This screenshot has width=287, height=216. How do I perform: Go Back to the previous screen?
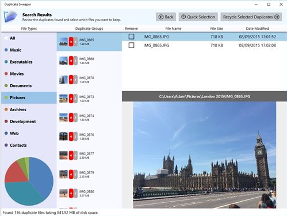coord(166,17)
